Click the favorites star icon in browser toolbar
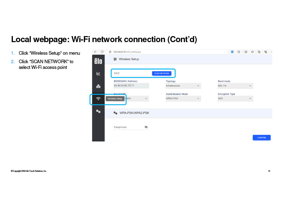 [x=252, y=52]
